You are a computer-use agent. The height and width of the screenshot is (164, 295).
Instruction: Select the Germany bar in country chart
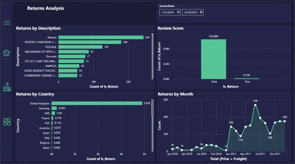pos(54,108)
